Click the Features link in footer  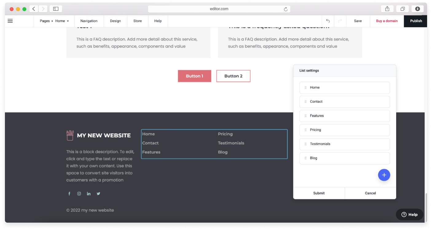151,152
